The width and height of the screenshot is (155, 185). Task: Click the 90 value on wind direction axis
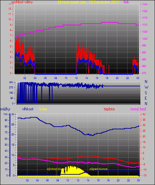(12, 98)
